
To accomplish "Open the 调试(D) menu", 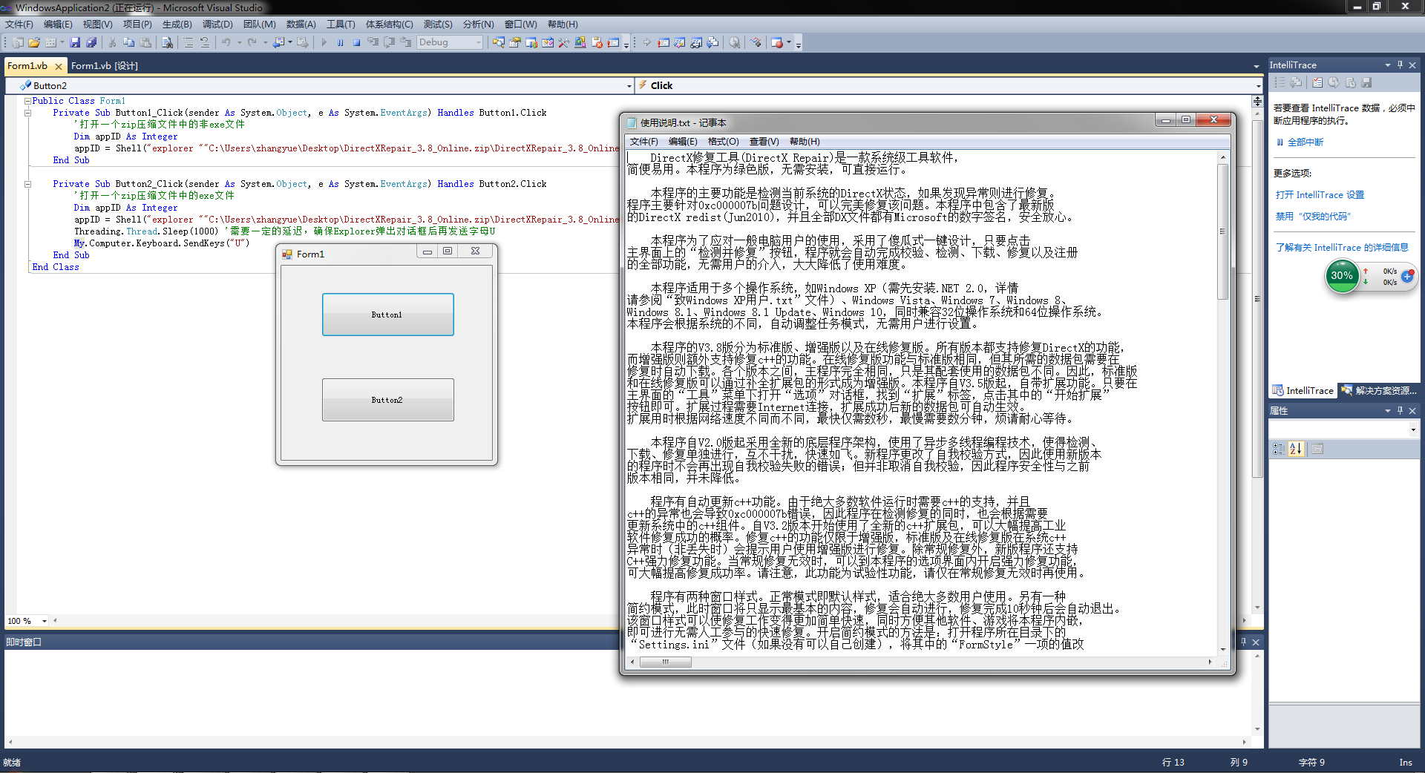I will (x=217, y=24).
